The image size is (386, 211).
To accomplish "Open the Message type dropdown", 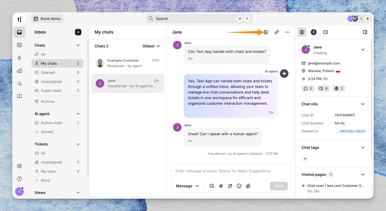I will pyautogui.click(x=187, y=186).
